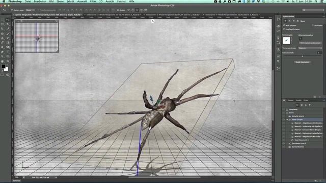
Task: Choose the Scale 3D object mode icon
Action: (145, 10)
